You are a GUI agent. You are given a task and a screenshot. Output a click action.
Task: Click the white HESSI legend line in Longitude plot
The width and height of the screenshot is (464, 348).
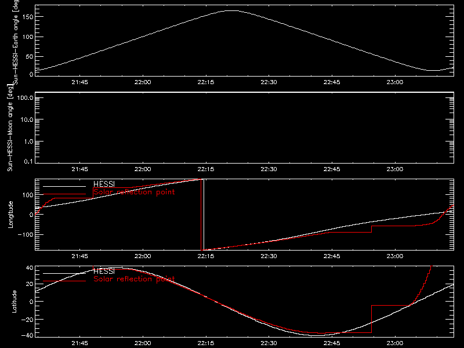[x=64, y=186]
